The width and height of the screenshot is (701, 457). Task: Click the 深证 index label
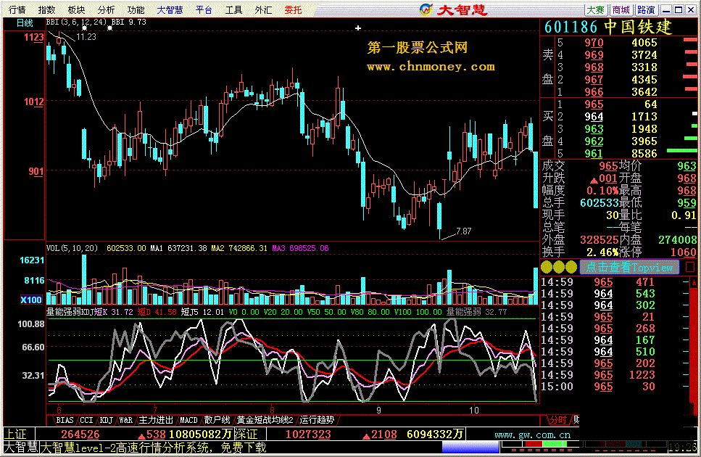(x=246, y=435)
